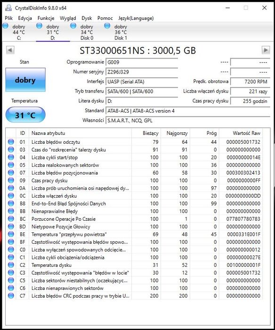275x330 pixels.
Task: Click blue status orb of drive C:
Action: (5, 26)
